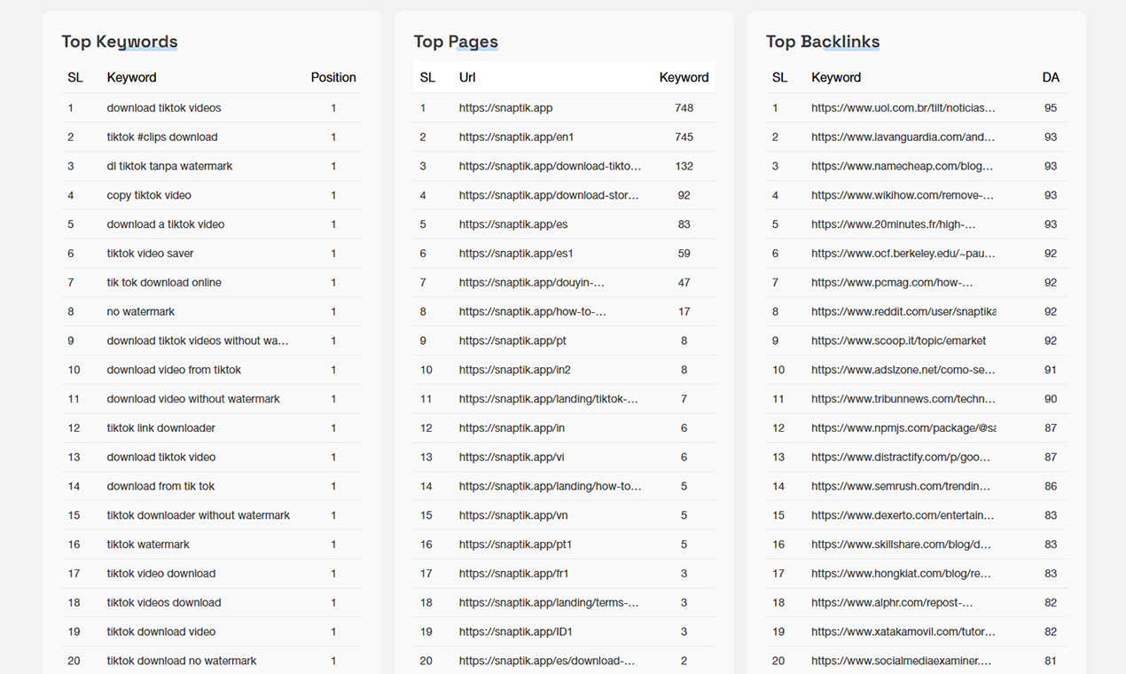Select 'tiktok #clips download' keyword row
Viewport: 1126px width, 674px height.
tap(212, 137)
